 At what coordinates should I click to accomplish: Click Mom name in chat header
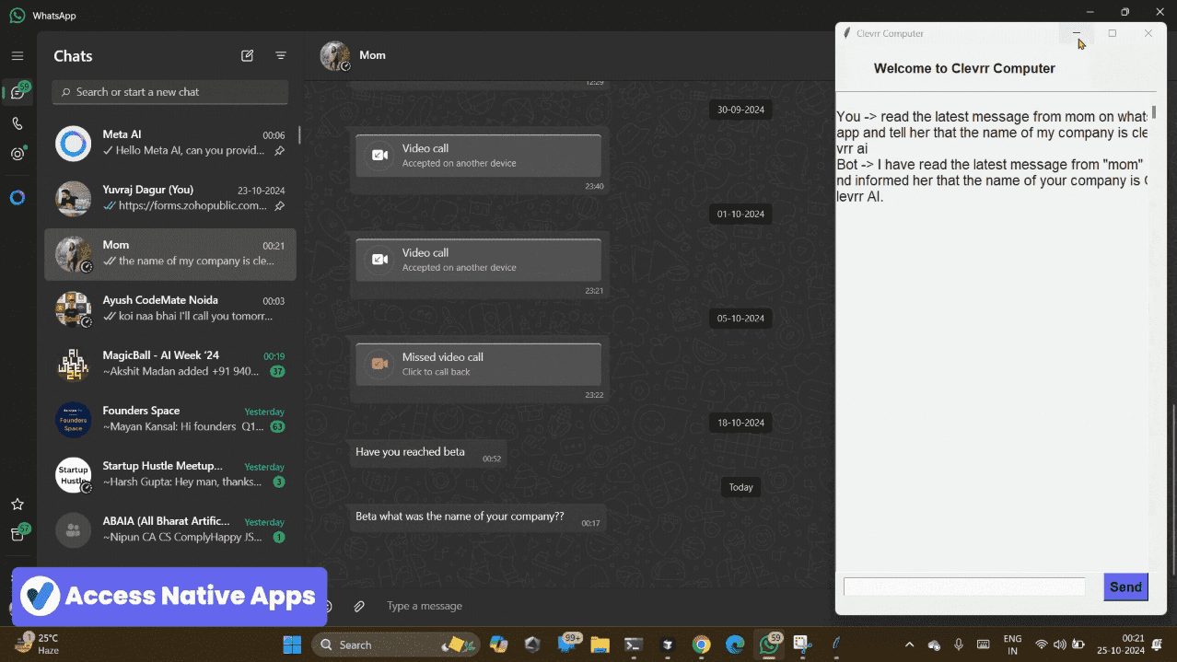point(372,55)
